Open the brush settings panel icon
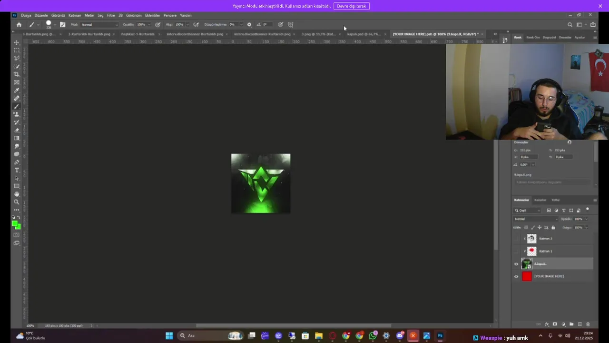Image resolution: width=609 pixels, height=343 pixels. (x=63, y=25)
